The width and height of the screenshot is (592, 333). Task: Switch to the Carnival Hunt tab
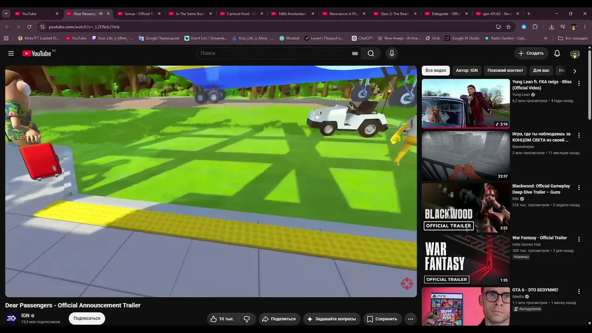[x=241, y=14]
